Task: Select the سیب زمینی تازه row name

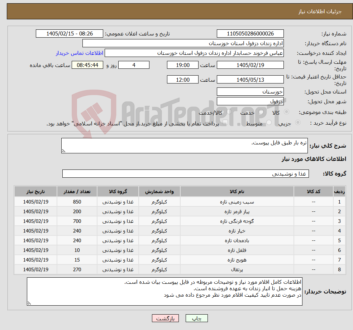Action: click(x=237, y=202)
